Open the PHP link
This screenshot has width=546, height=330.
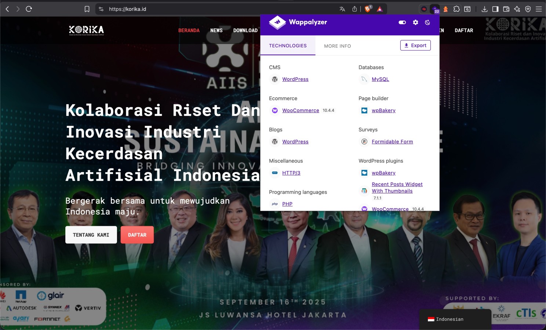[x=287, y=204]
